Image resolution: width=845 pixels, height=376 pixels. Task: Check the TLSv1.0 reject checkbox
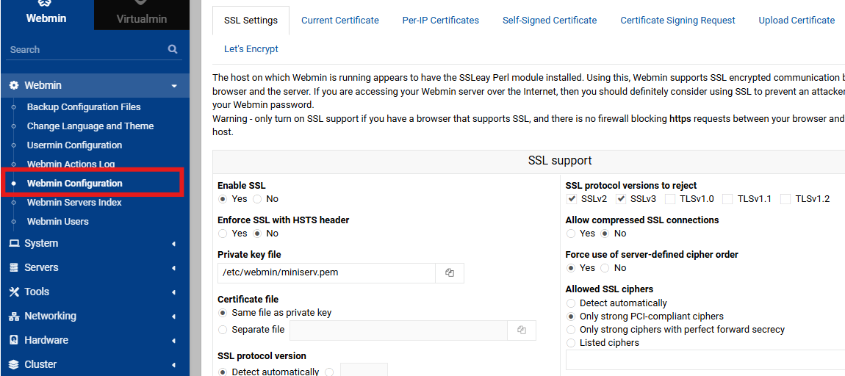(x=670, y=199)
